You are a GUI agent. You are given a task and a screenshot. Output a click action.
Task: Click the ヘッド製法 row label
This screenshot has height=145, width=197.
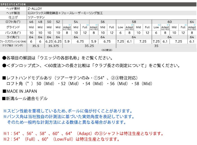click(13, 13)
